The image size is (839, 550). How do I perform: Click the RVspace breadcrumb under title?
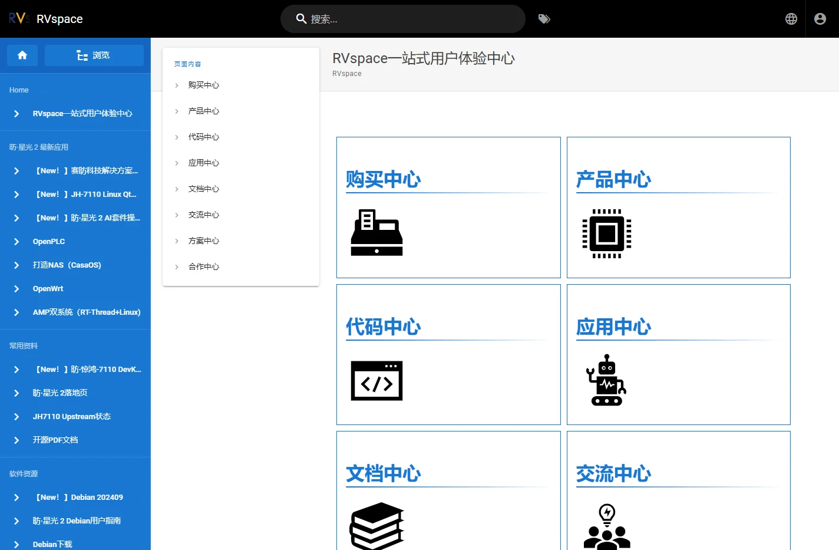347,74
